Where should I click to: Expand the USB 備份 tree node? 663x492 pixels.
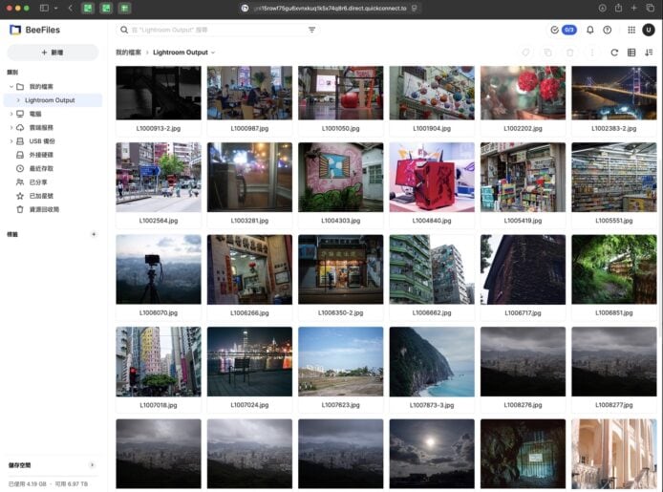coord(11,140)
